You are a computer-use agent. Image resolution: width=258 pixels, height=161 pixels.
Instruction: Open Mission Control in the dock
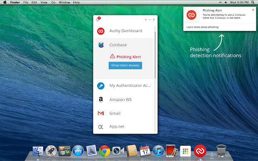tap(64, 151)
